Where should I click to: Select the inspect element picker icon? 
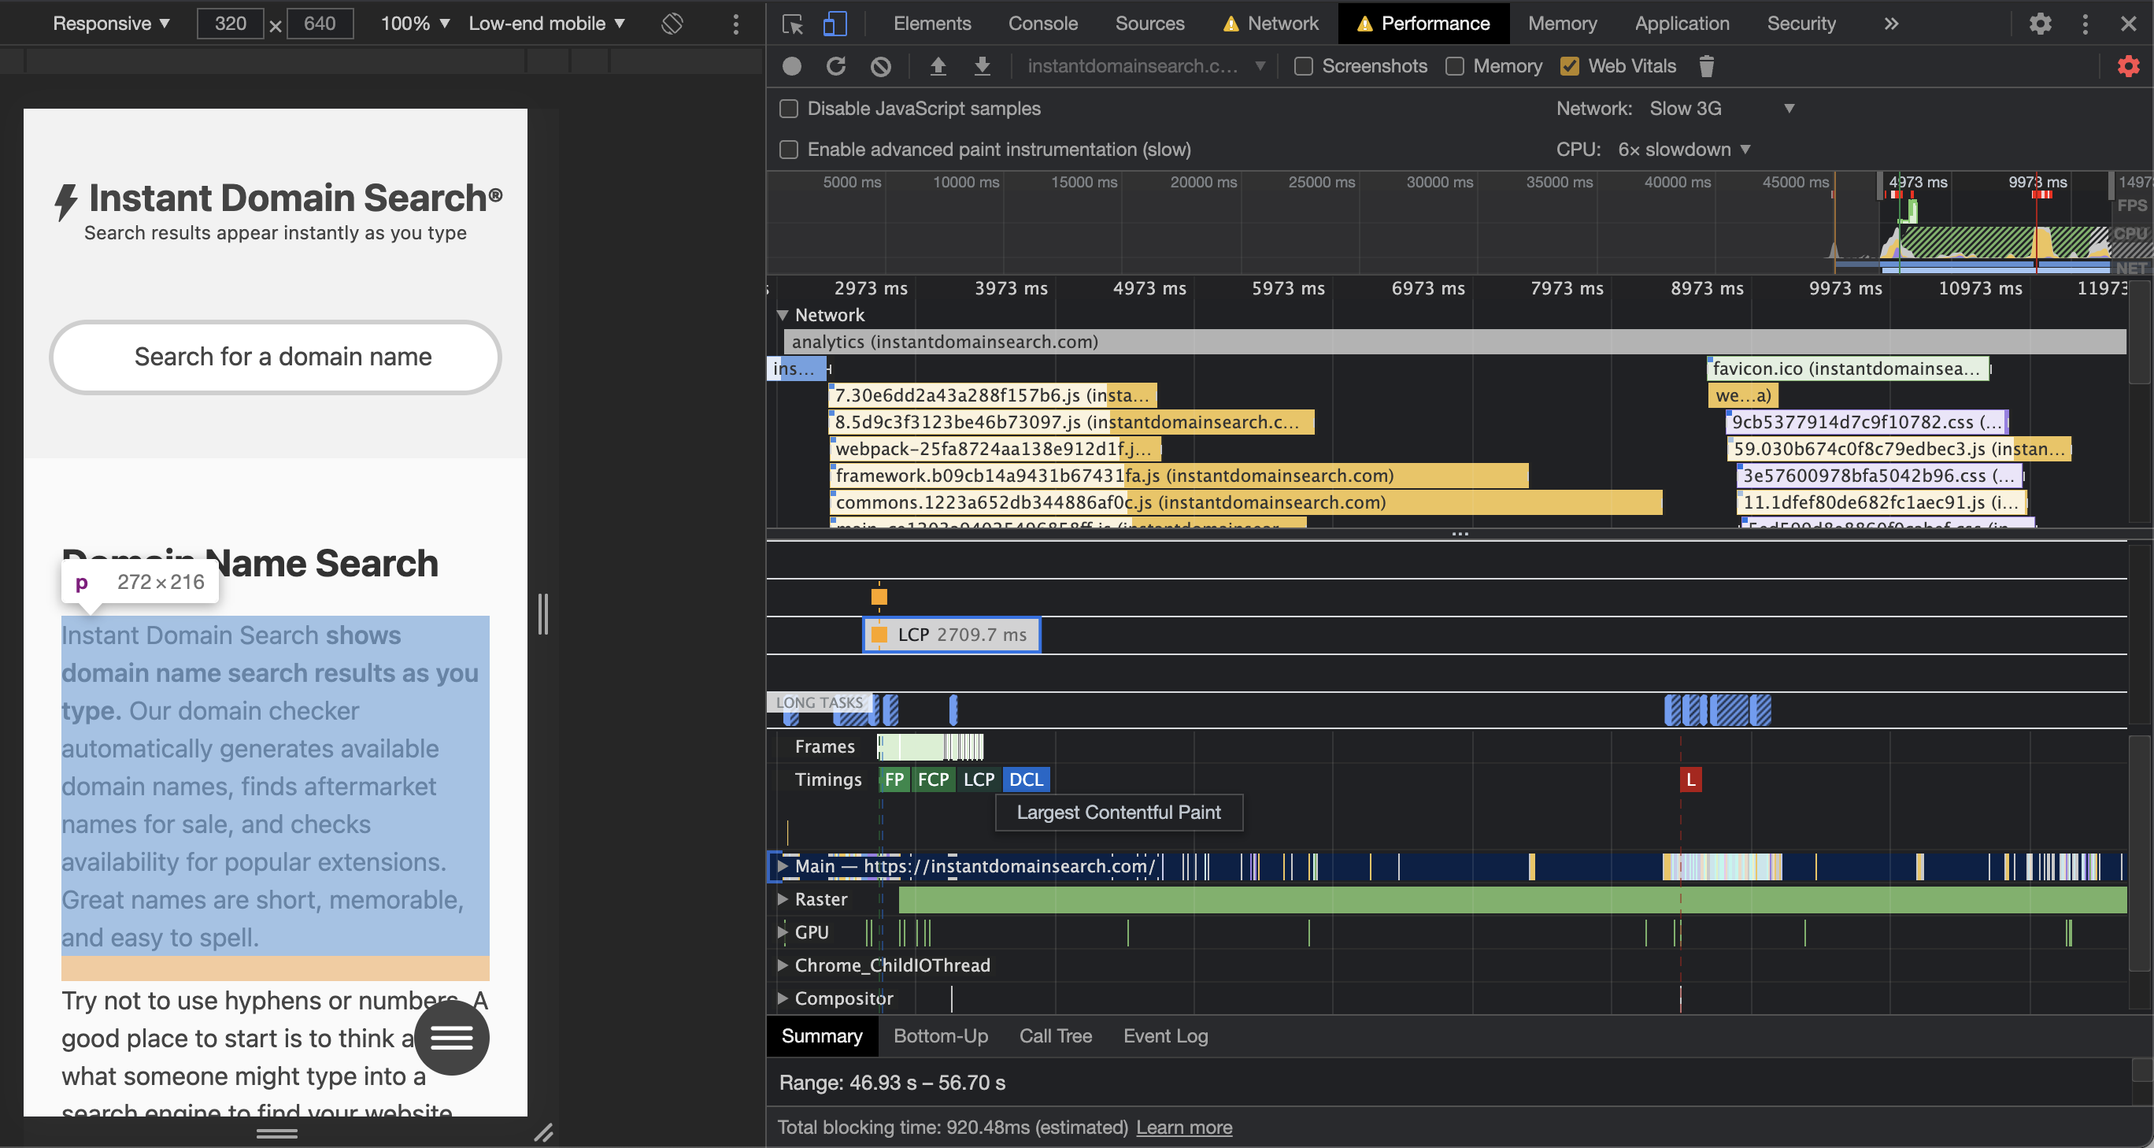(x=792, y=24)
